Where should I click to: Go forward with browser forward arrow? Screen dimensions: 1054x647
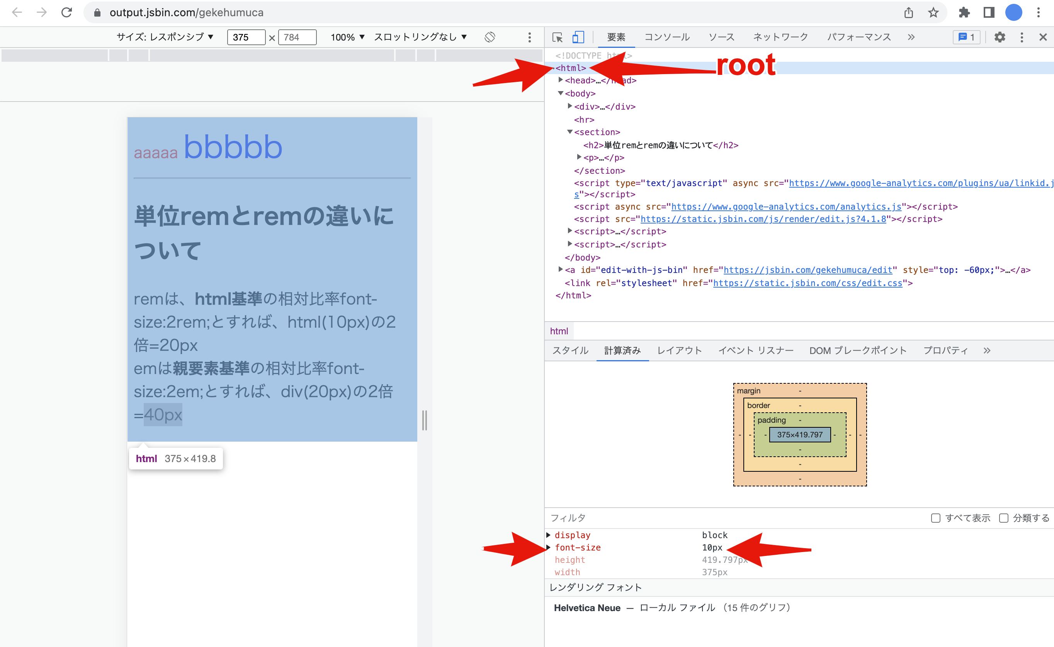coord(42,12)
